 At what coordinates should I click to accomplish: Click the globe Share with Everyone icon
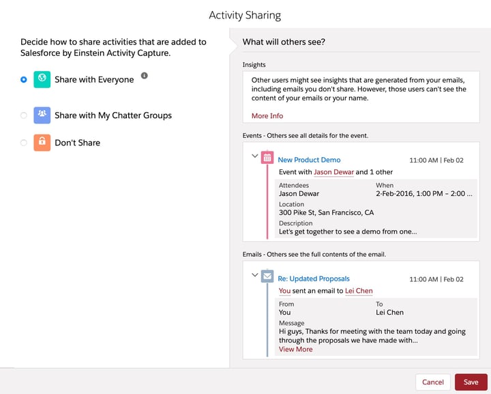point(42,79)
